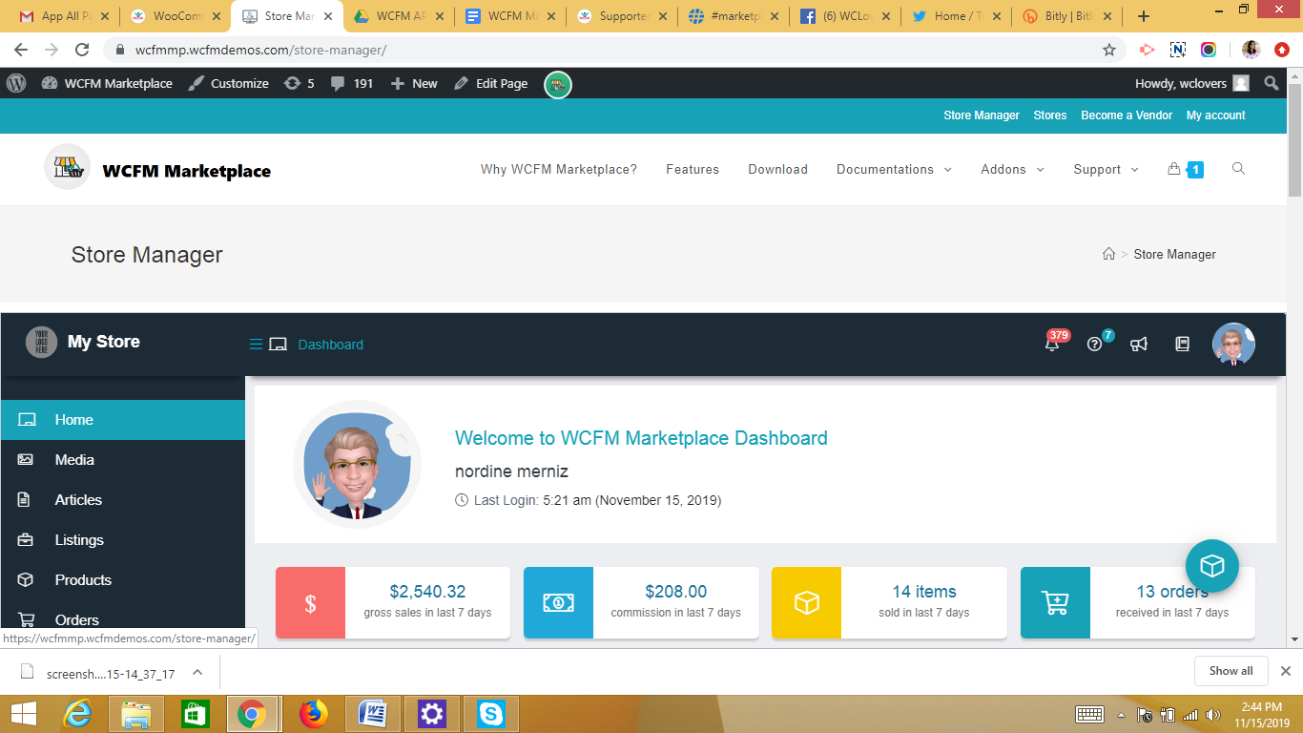Open a new Chrome tab

[x=1144, y=16]
